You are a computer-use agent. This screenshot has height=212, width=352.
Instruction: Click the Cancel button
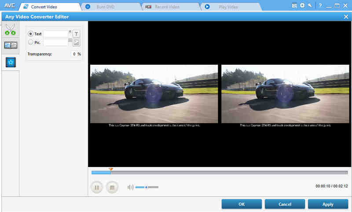285,204
